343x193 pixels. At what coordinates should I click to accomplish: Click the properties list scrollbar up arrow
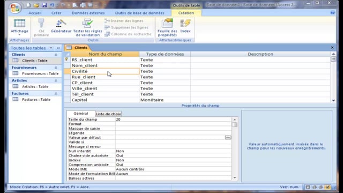pyautogui.click(x=235, y=120)
